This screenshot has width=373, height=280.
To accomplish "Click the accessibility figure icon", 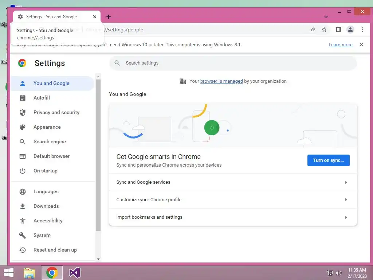I will (23, 221).
